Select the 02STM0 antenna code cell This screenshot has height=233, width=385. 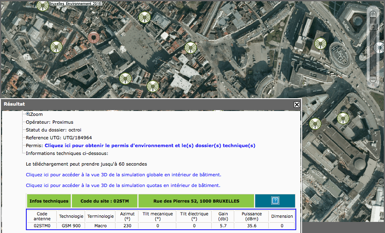(x=42, y=226)
